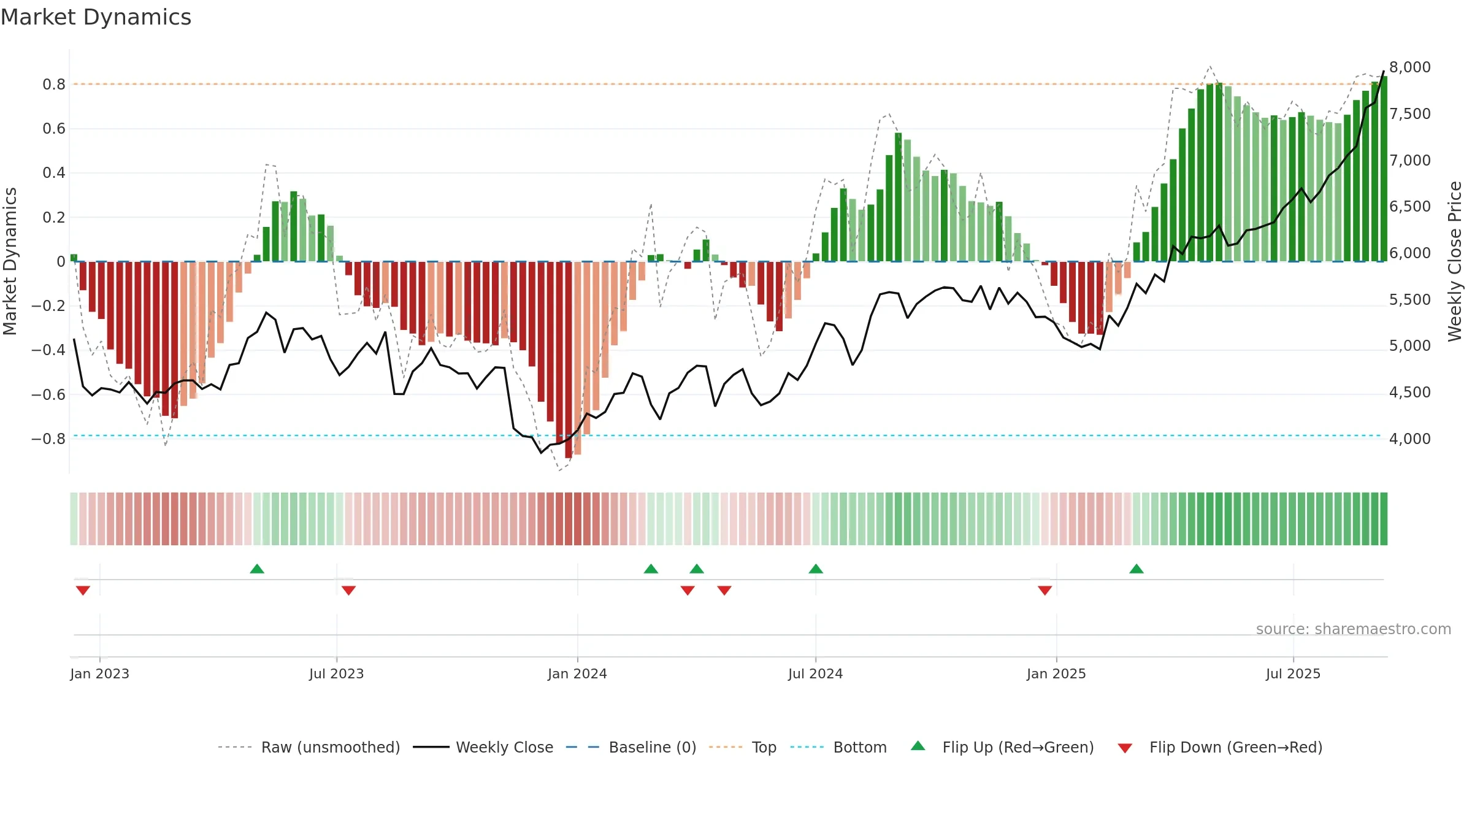Image resolution: width=1472 pixels, height=828 pixels.
Task: Toggle Flip Up (Red→Green) legend entry
Action: [x=1003, y=747]
